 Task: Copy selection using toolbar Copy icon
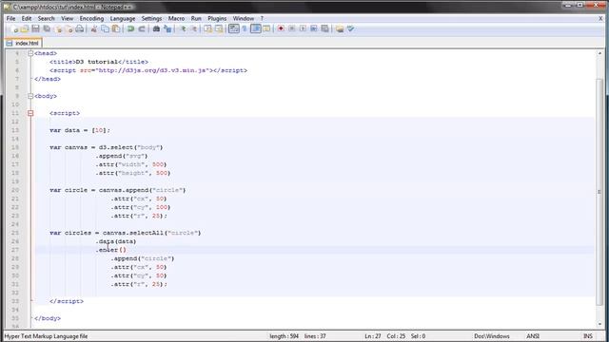tap(105, 29)
